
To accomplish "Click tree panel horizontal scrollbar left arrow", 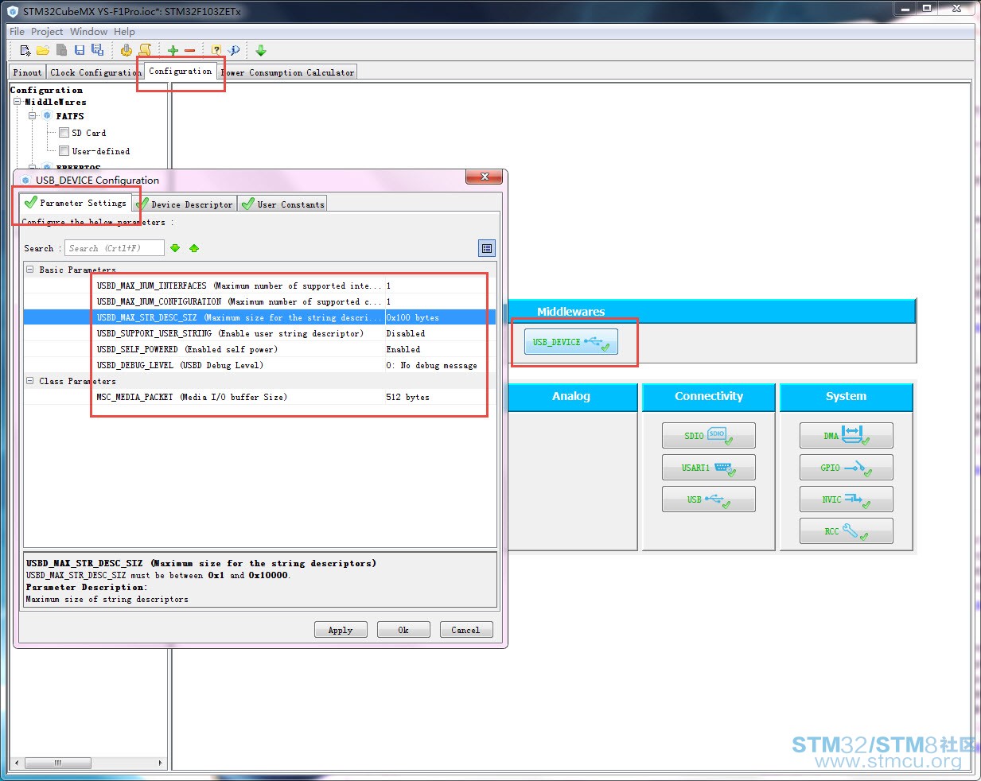I will 16,763.
